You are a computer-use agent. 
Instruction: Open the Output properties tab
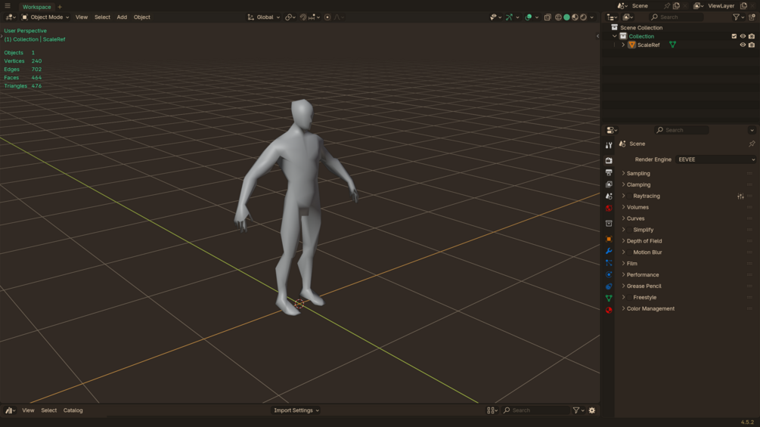pos(609,172)
